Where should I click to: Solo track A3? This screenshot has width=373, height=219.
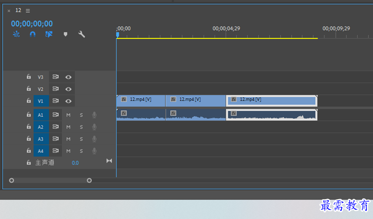[x=81, y=139]
